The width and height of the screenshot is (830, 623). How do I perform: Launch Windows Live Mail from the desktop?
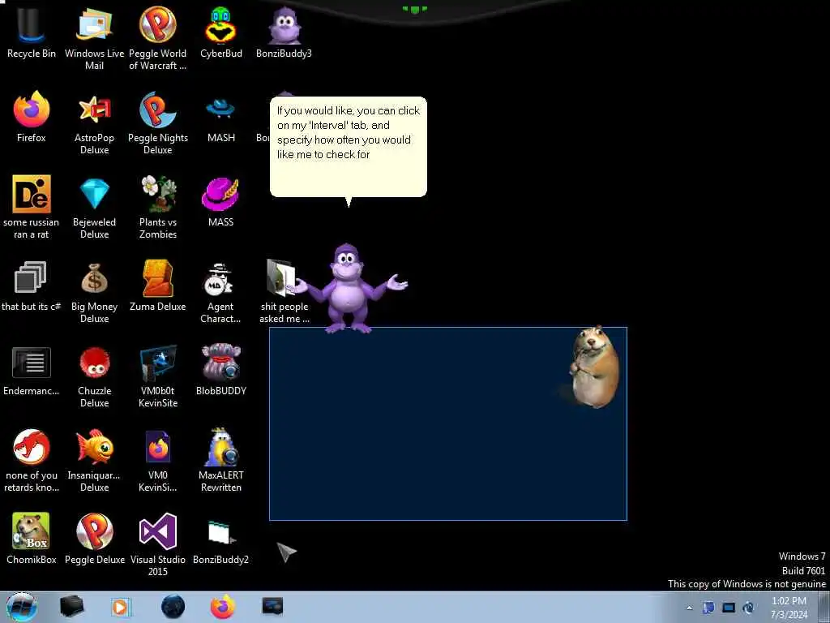(x=94, y=38)
